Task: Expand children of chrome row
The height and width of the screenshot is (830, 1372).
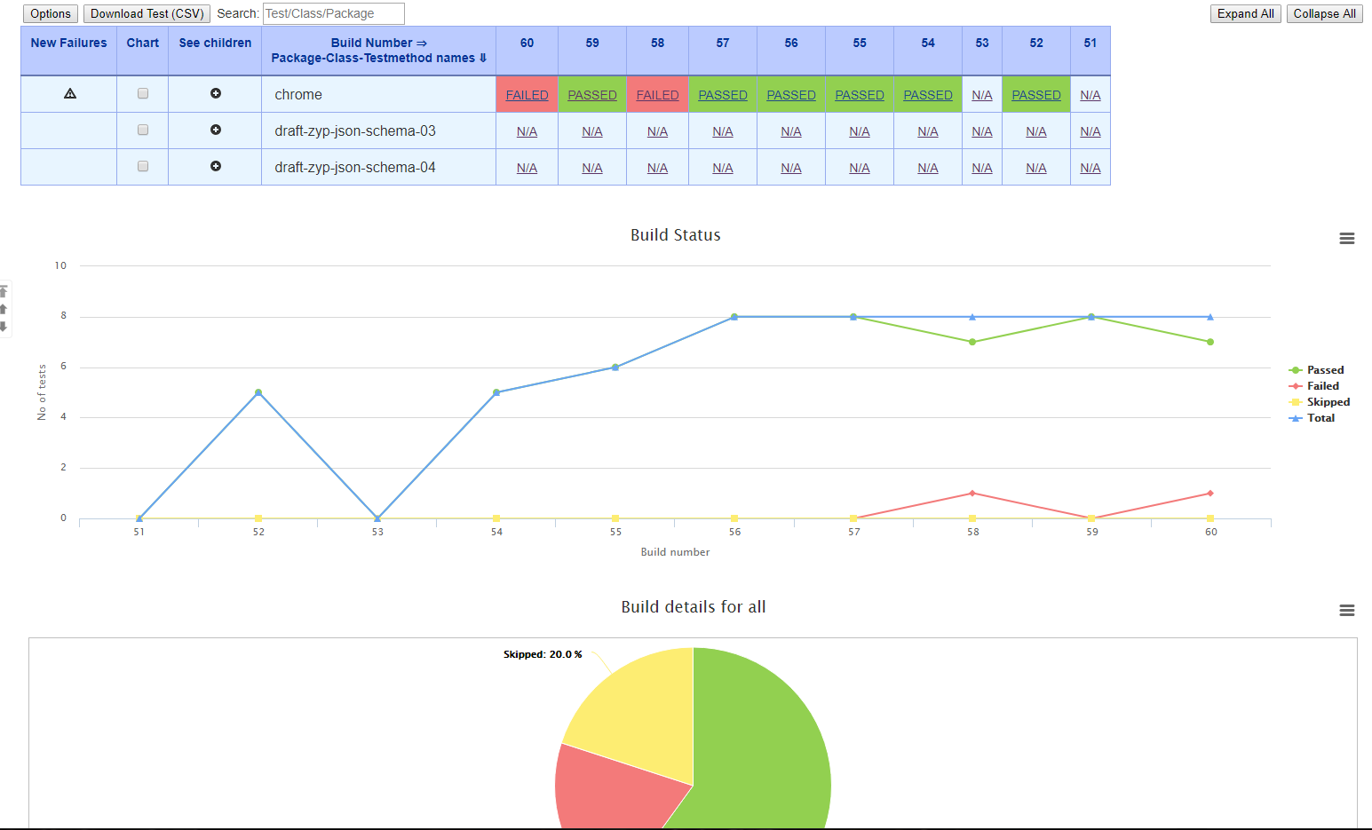Action: (x=216, y=93)
